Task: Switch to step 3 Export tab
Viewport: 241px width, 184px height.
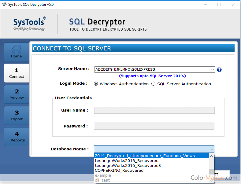Action: (17, 116)
